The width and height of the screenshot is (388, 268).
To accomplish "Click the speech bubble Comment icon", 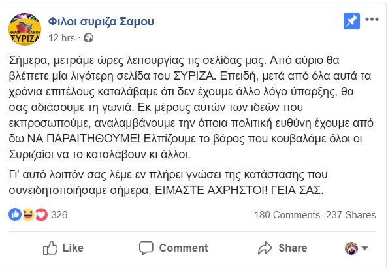I will click(x=146, y=248).
